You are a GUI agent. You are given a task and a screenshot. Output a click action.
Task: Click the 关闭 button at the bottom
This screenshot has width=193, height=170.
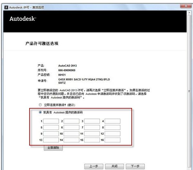(114, 166)
